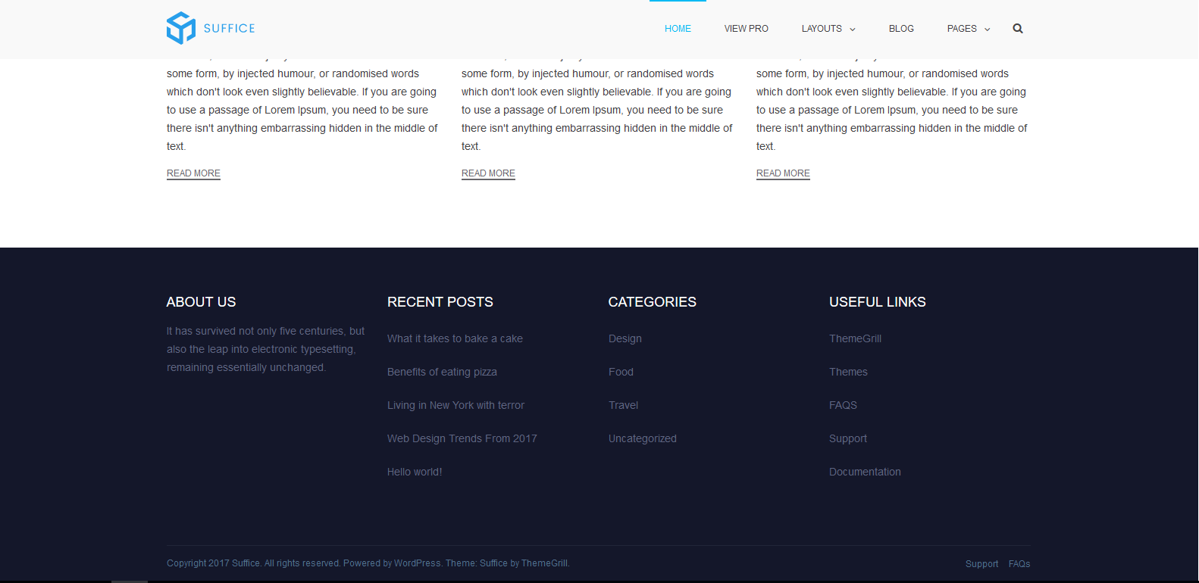Viewport: 1199px width, 583px height.
Task: Open the View Pro menu item
Action: point(746,29)
